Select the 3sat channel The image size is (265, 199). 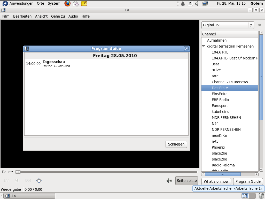[x=215, y=64]
